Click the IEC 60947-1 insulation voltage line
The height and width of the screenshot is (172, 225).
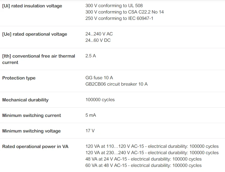click(119, 18)
